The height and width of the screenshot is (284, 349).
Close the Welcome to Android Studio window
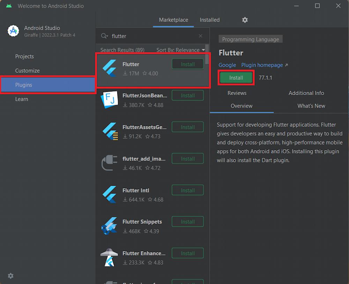click(x=338, y=6)
